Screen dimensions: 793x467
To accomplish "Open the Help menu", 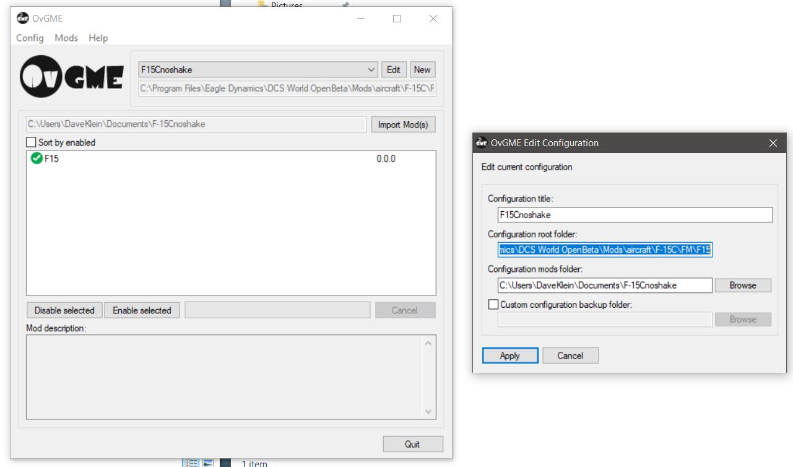I will tap(98, 38).
